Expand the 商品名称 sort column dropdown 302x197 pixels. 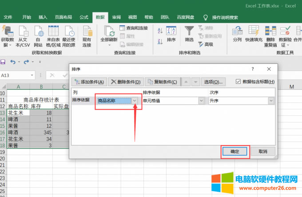(x=135, y=101)
